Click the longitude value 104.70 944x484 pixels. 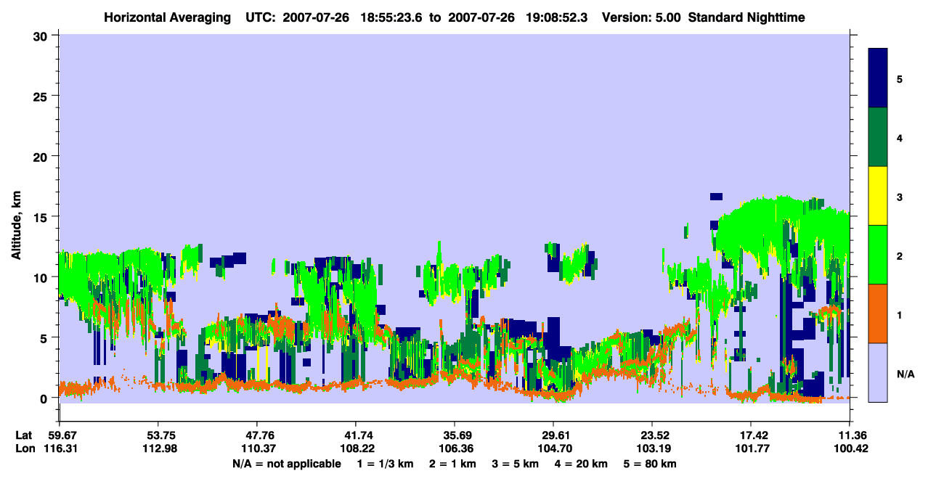(x=553, y=448)
